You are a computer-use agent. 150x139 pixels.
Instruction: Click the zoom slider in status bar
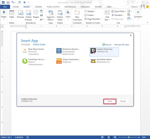click(129, 137)
